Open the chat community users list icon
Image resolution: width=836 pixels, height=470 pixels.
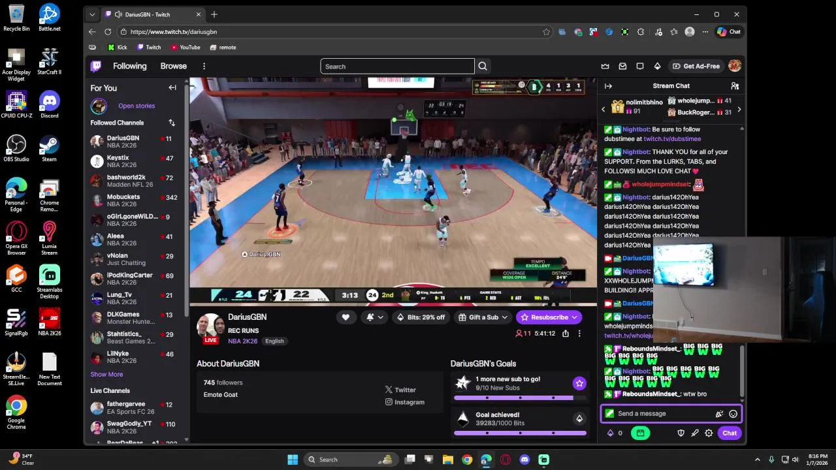tap(735, 86)
